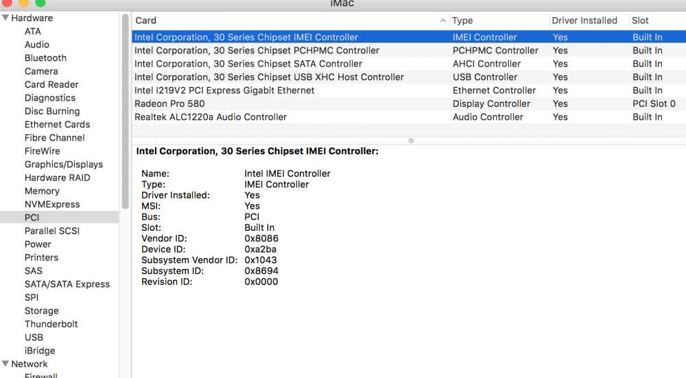The image size is (686, 378).
Task: Open SATA/SATA Express category
Action: 67,284
